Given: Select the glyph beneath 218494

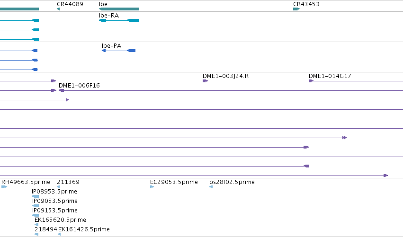Looking at the screenshot, I should [36, 234].
